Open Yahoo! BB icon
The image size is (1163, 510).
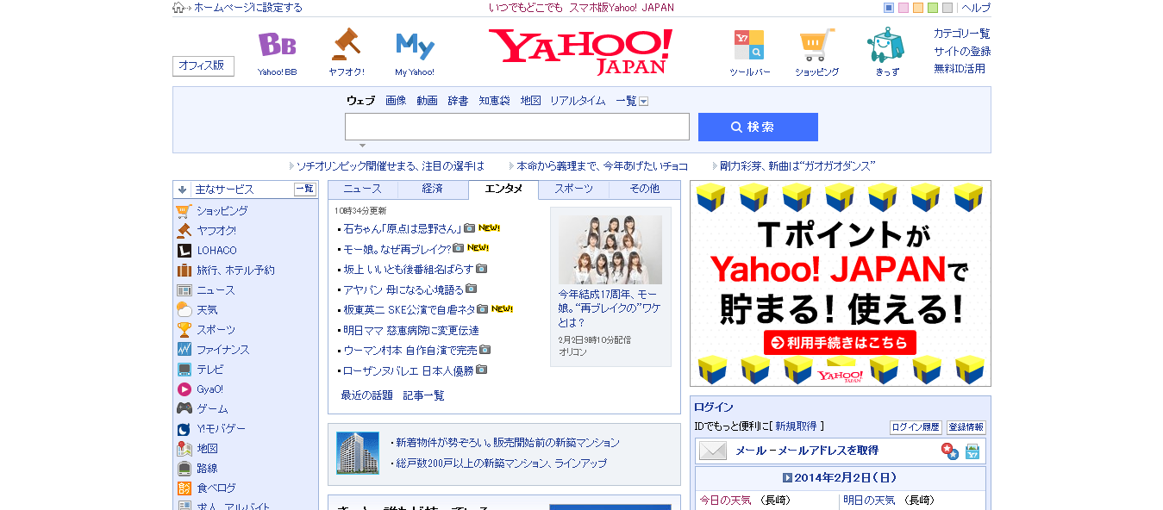[x=277, y=45]
